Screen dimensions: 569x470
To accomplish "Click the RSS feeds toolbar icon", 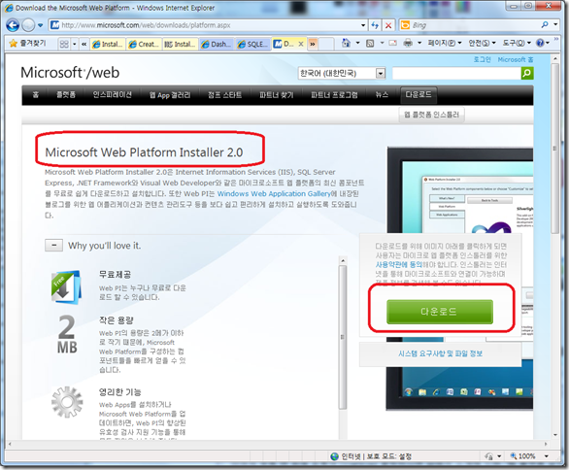I will (x=370, y=43).
